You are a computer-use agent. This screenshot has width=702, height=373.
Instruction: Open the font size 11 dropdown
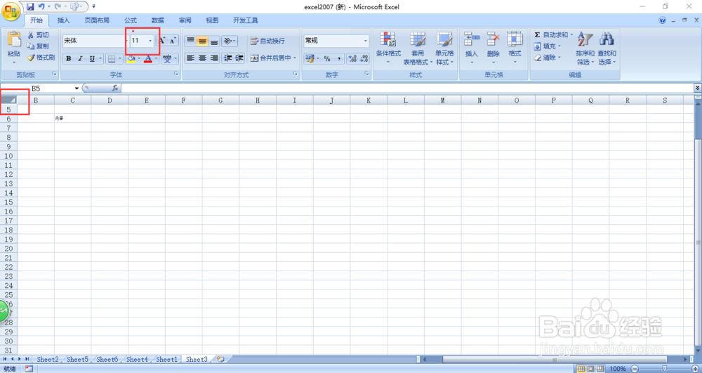click(x=150, y=41)
